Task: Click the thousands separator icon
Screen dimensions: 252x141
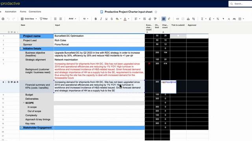Action: [x=223, y=19]
